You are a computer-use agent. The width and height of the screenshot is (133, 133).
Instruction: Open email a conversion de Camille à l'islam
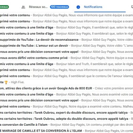pos(66,125)
